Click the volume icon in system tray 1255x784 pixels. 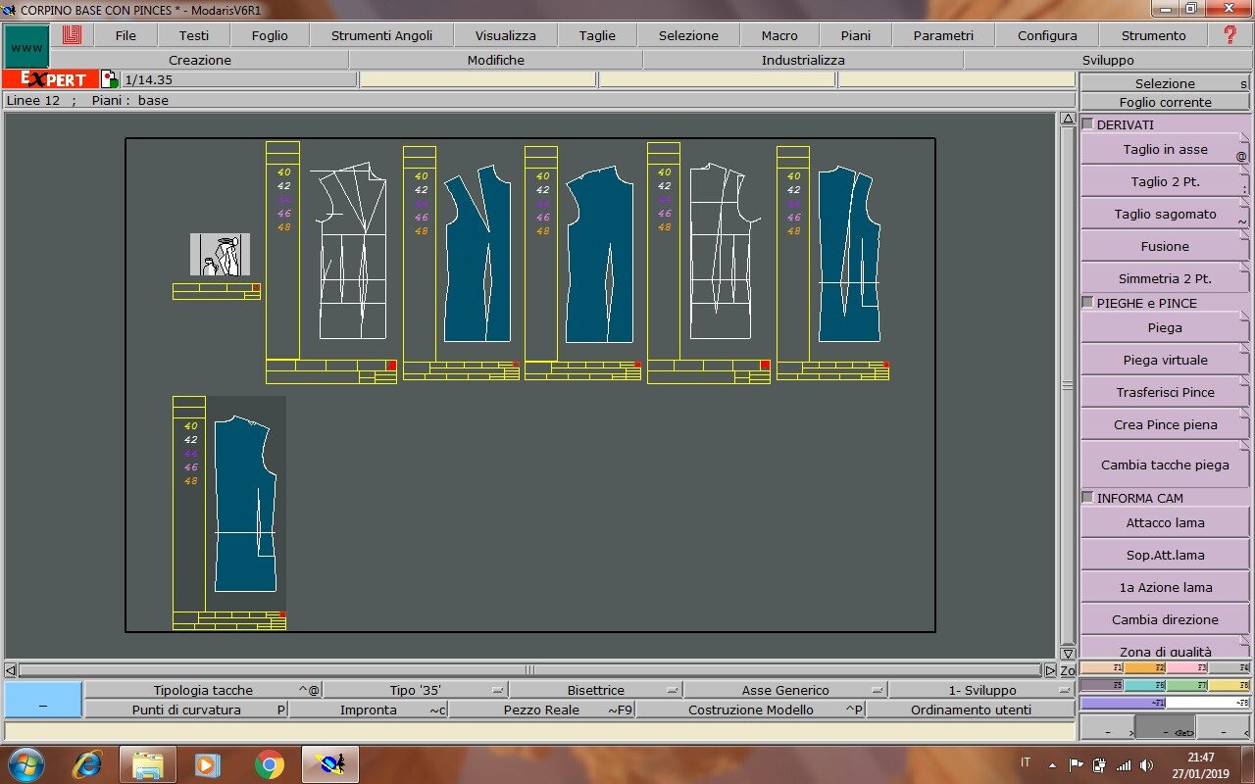coord(1145,764)
